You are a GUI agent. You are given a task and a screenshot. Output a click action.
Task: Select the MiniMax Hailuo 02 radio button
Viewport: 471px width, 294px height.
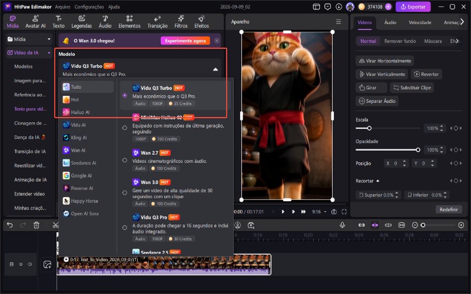click(125, 128)
